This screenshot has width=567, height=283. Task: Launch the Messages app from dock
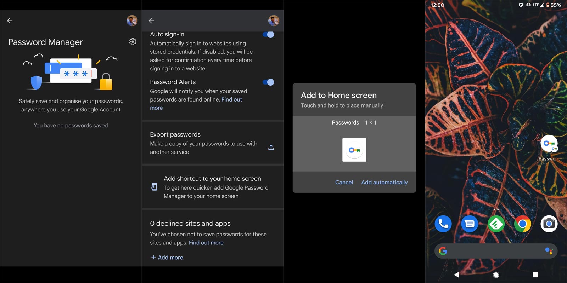(x=470, y=224)
